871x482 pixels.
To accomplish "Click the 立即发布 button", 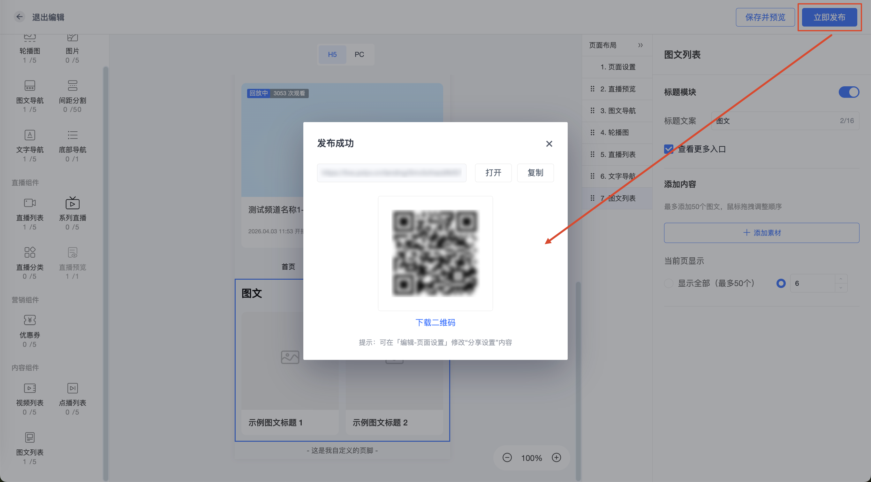I will click(829, 17).
